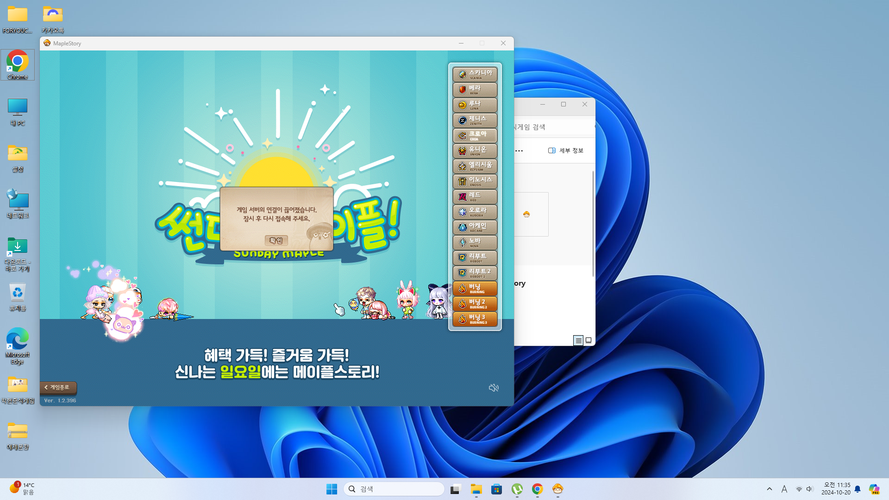Image resolution: width=889 pixels, height=500 pixels.
Task: Open the 설정 desktop folder
Action: pyautogui.click(x=18, y=158)
